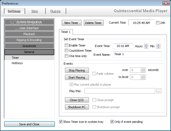Screen dimensions: 171x131
Task: Increase Min with the up arrow
Action: click(158, 45)
